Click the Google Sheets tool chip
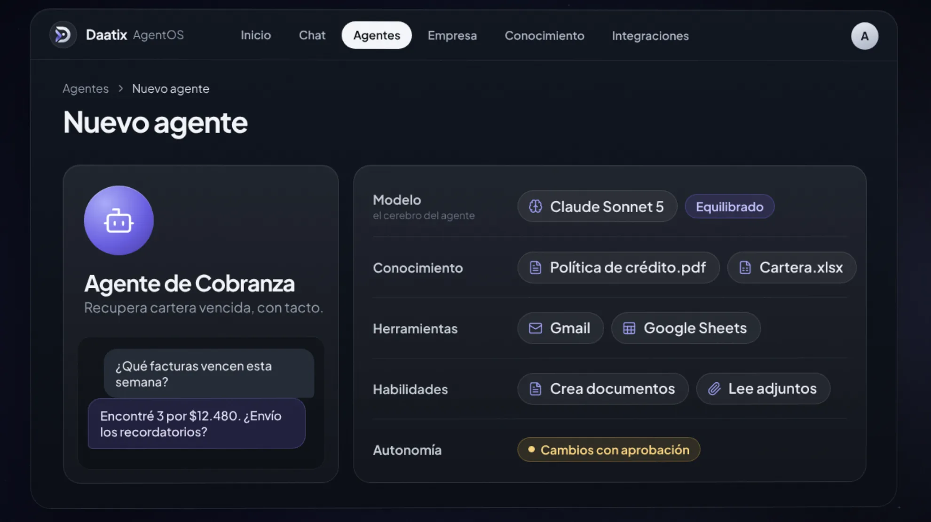Viewport: 931px width, 522px height. pyautogui.click(x=686, y=328)
